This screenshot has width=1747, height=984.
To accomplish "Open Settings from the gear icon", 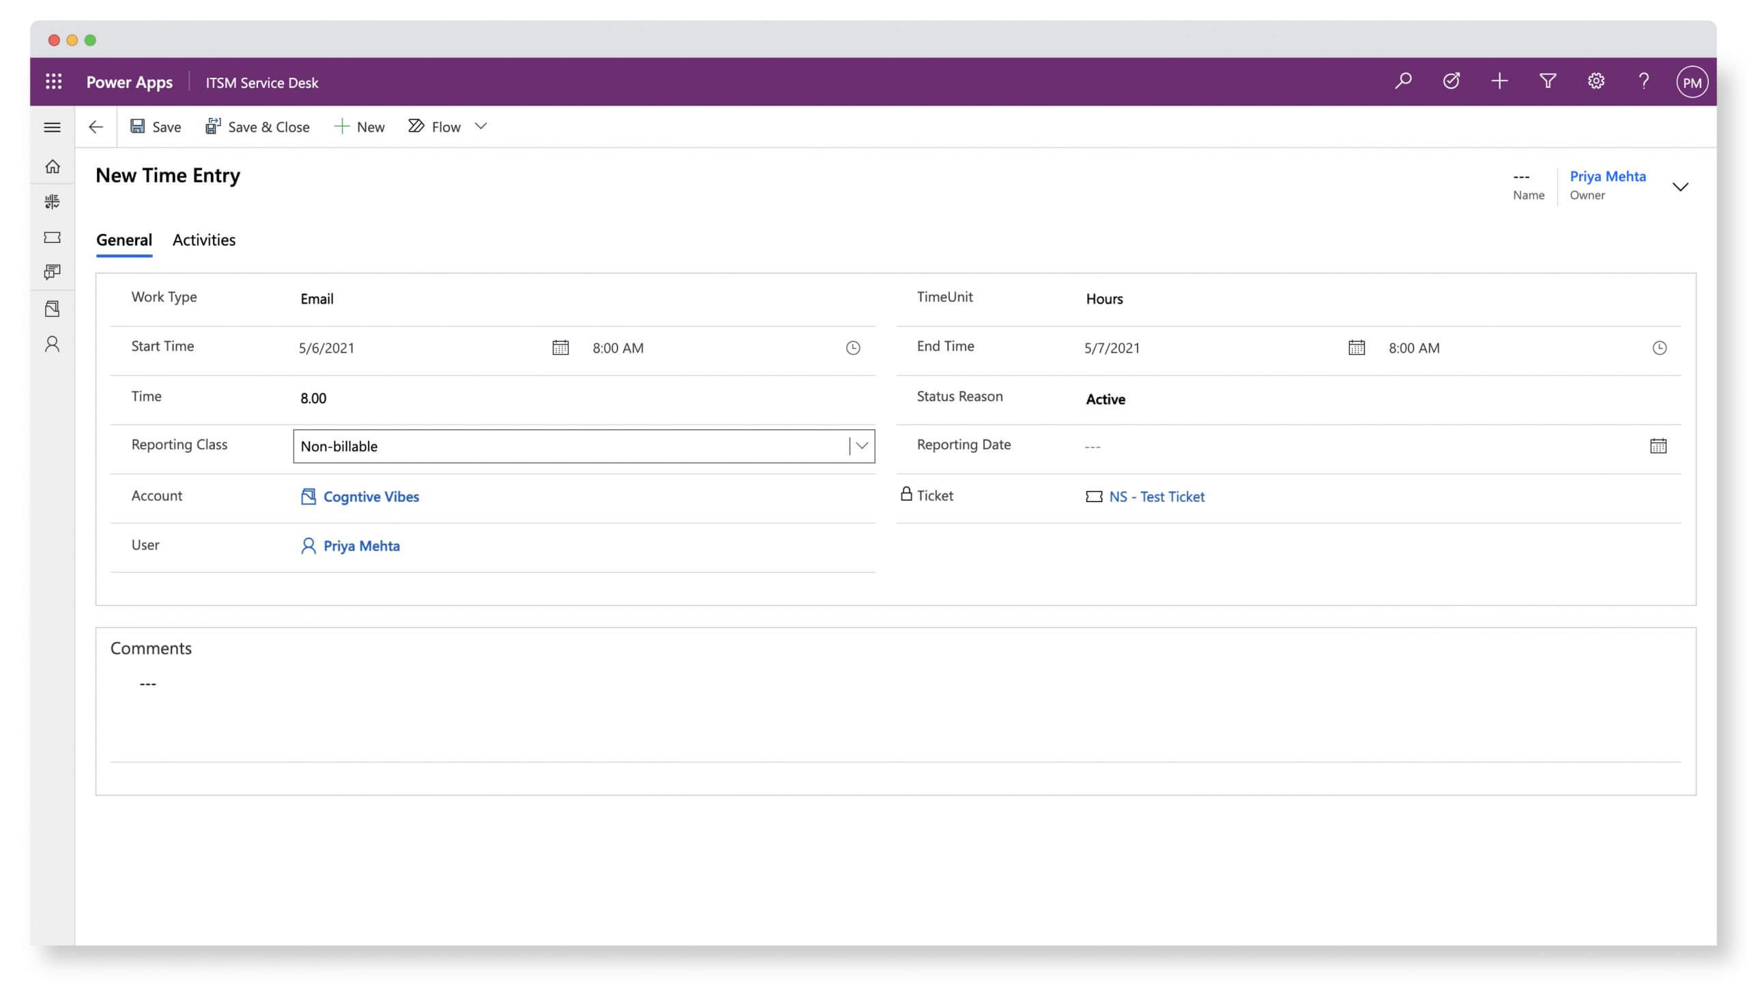I will [1596, 81].
